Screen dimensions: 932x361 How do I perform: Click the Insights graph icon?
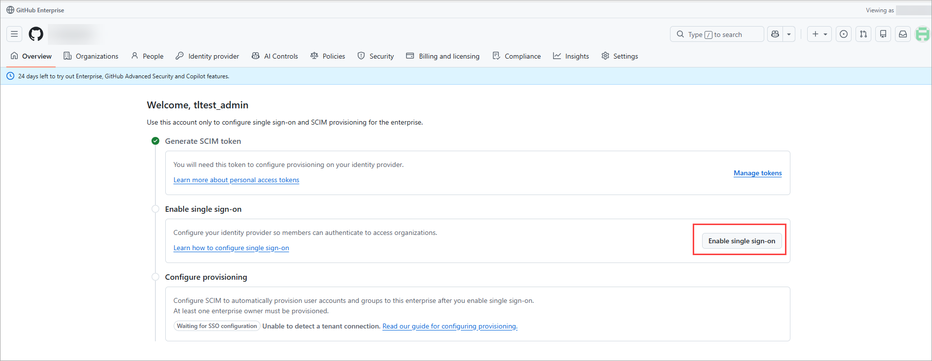point(557,56)
